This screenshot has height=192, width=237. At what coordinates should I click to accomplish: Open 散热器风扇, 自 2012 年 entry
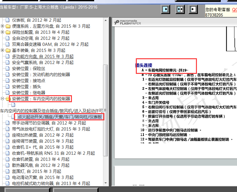coord(41,165)
